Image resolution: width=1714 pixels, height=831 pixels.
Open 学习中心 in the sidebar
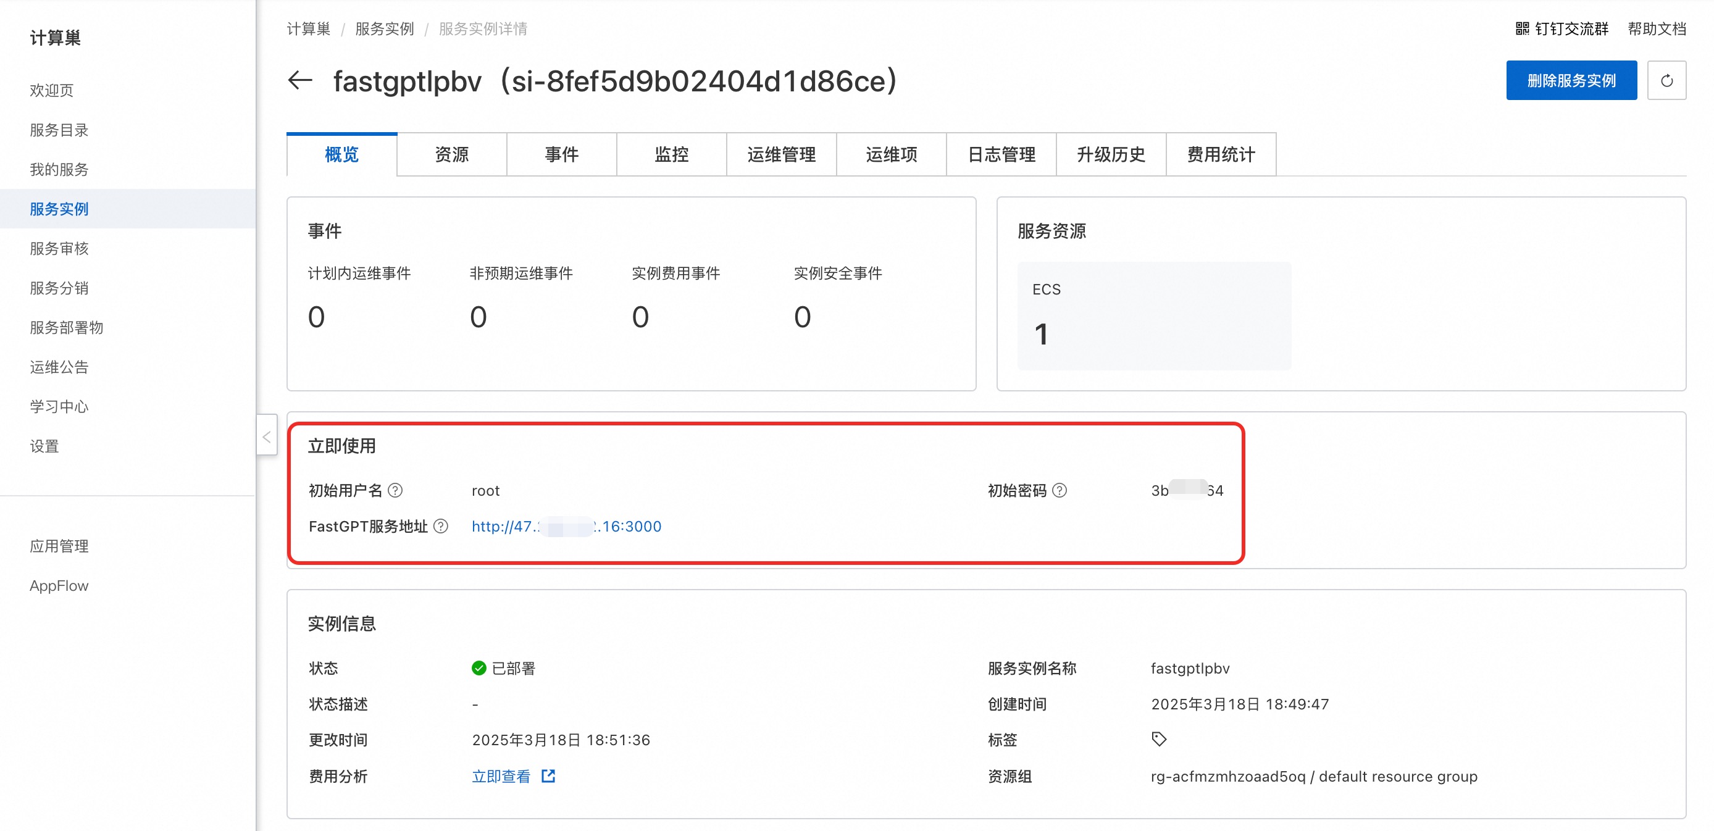click(x=59, y=406)
